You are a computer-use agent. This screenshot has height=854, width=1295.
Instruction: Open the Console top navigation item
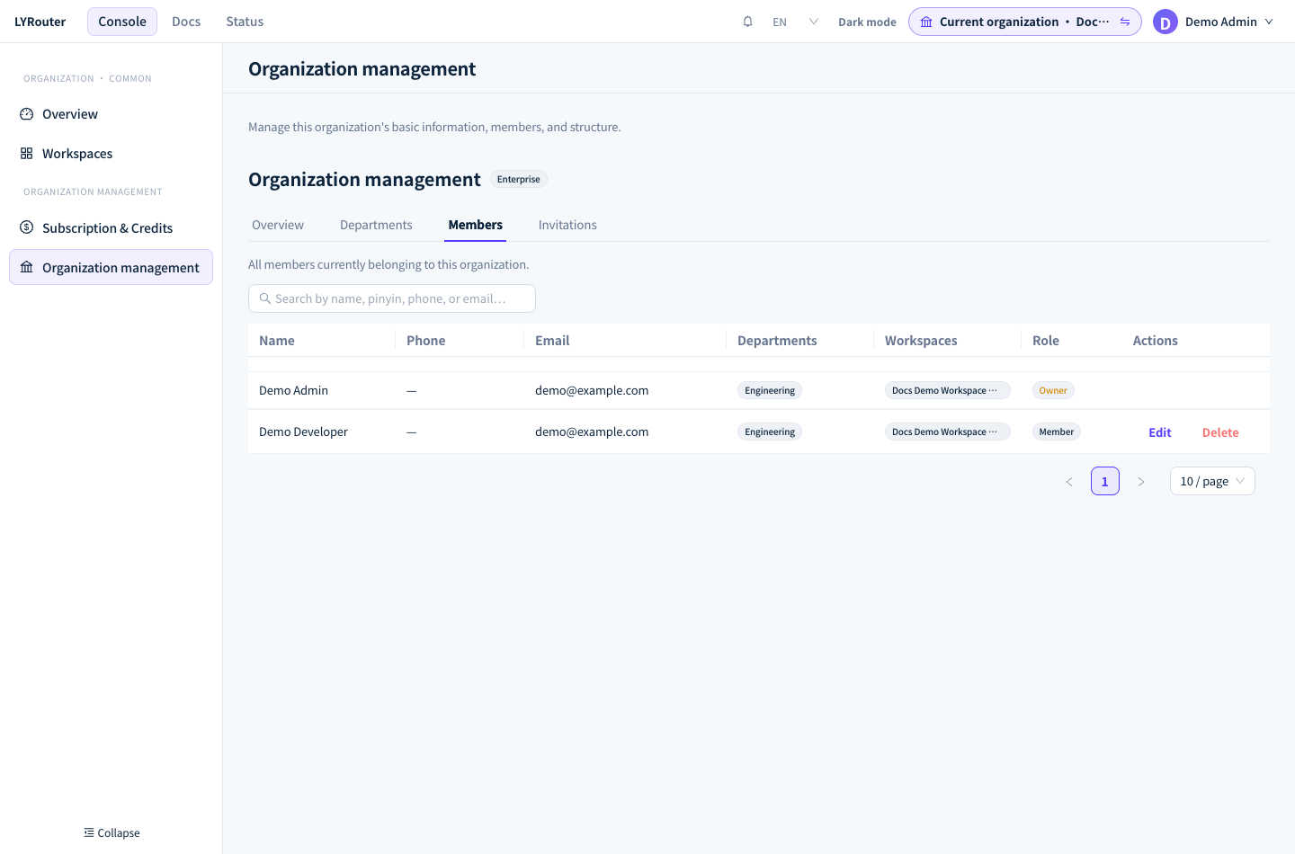122,22
